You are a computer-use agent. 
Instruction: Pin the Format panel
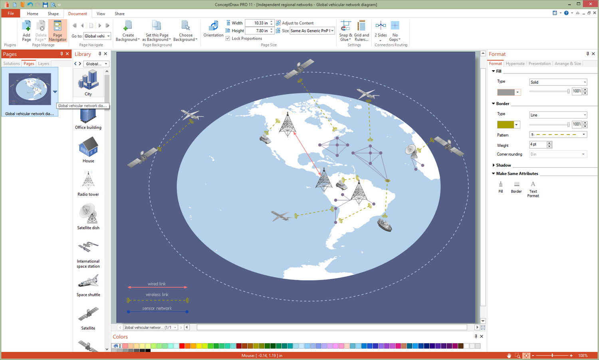[x=587, y=54]
